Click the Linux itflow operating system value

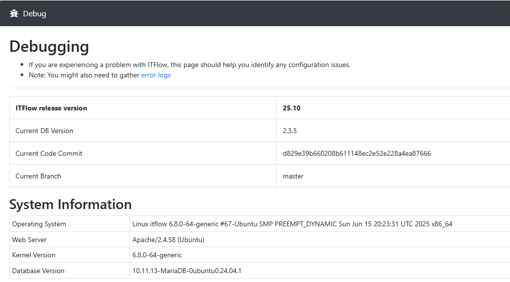(292, 224)
